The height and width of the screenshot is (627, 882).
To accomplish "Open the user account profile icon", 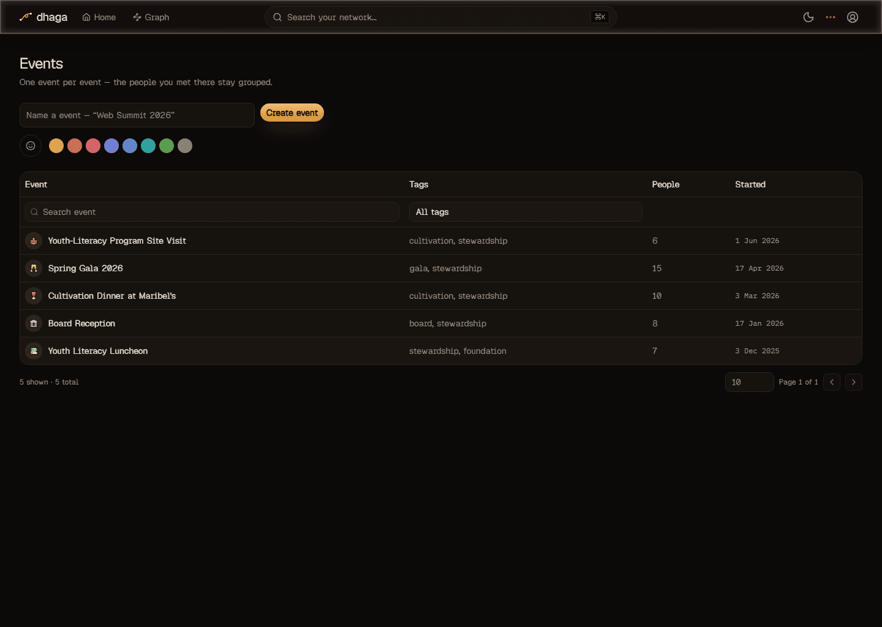I will point(853,17).
